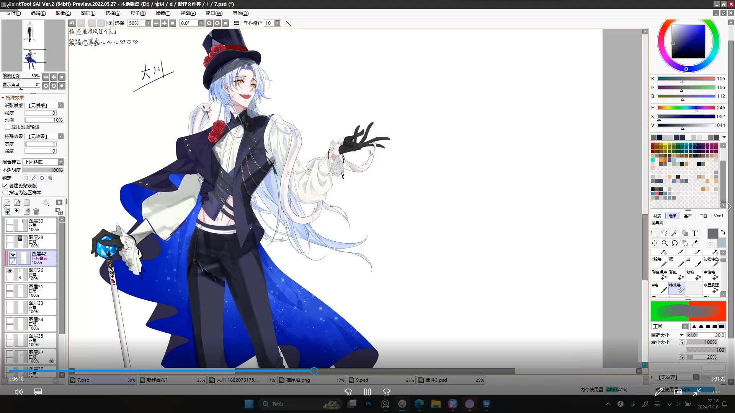The width and height of the screenshot is (735, 413).
Task: Select the move layer tool
Action: click(655, 243)
